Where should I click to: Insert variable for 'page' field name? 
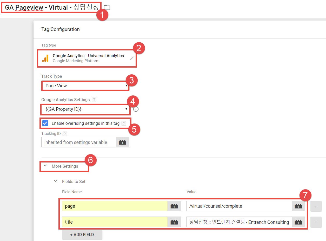(x=174, y=206)
